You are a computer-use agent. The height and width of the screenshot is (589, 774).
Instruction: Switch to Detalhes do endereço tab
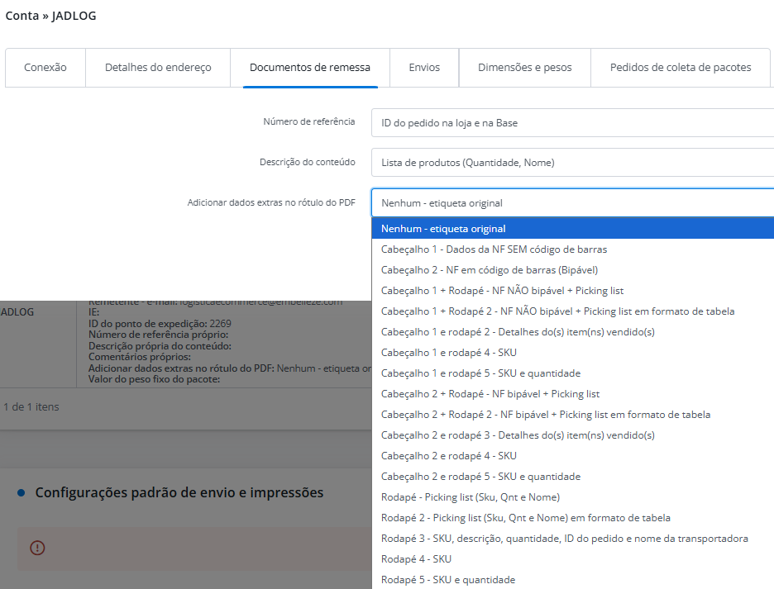158,68
